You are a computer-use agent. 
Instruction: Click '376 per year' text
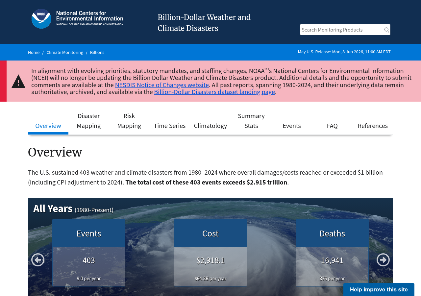pos(332,279)
